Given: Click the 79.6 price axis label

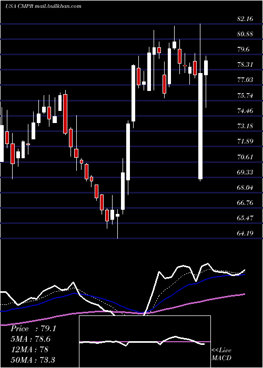Looking at the screenshot, I should coord(244,49).
